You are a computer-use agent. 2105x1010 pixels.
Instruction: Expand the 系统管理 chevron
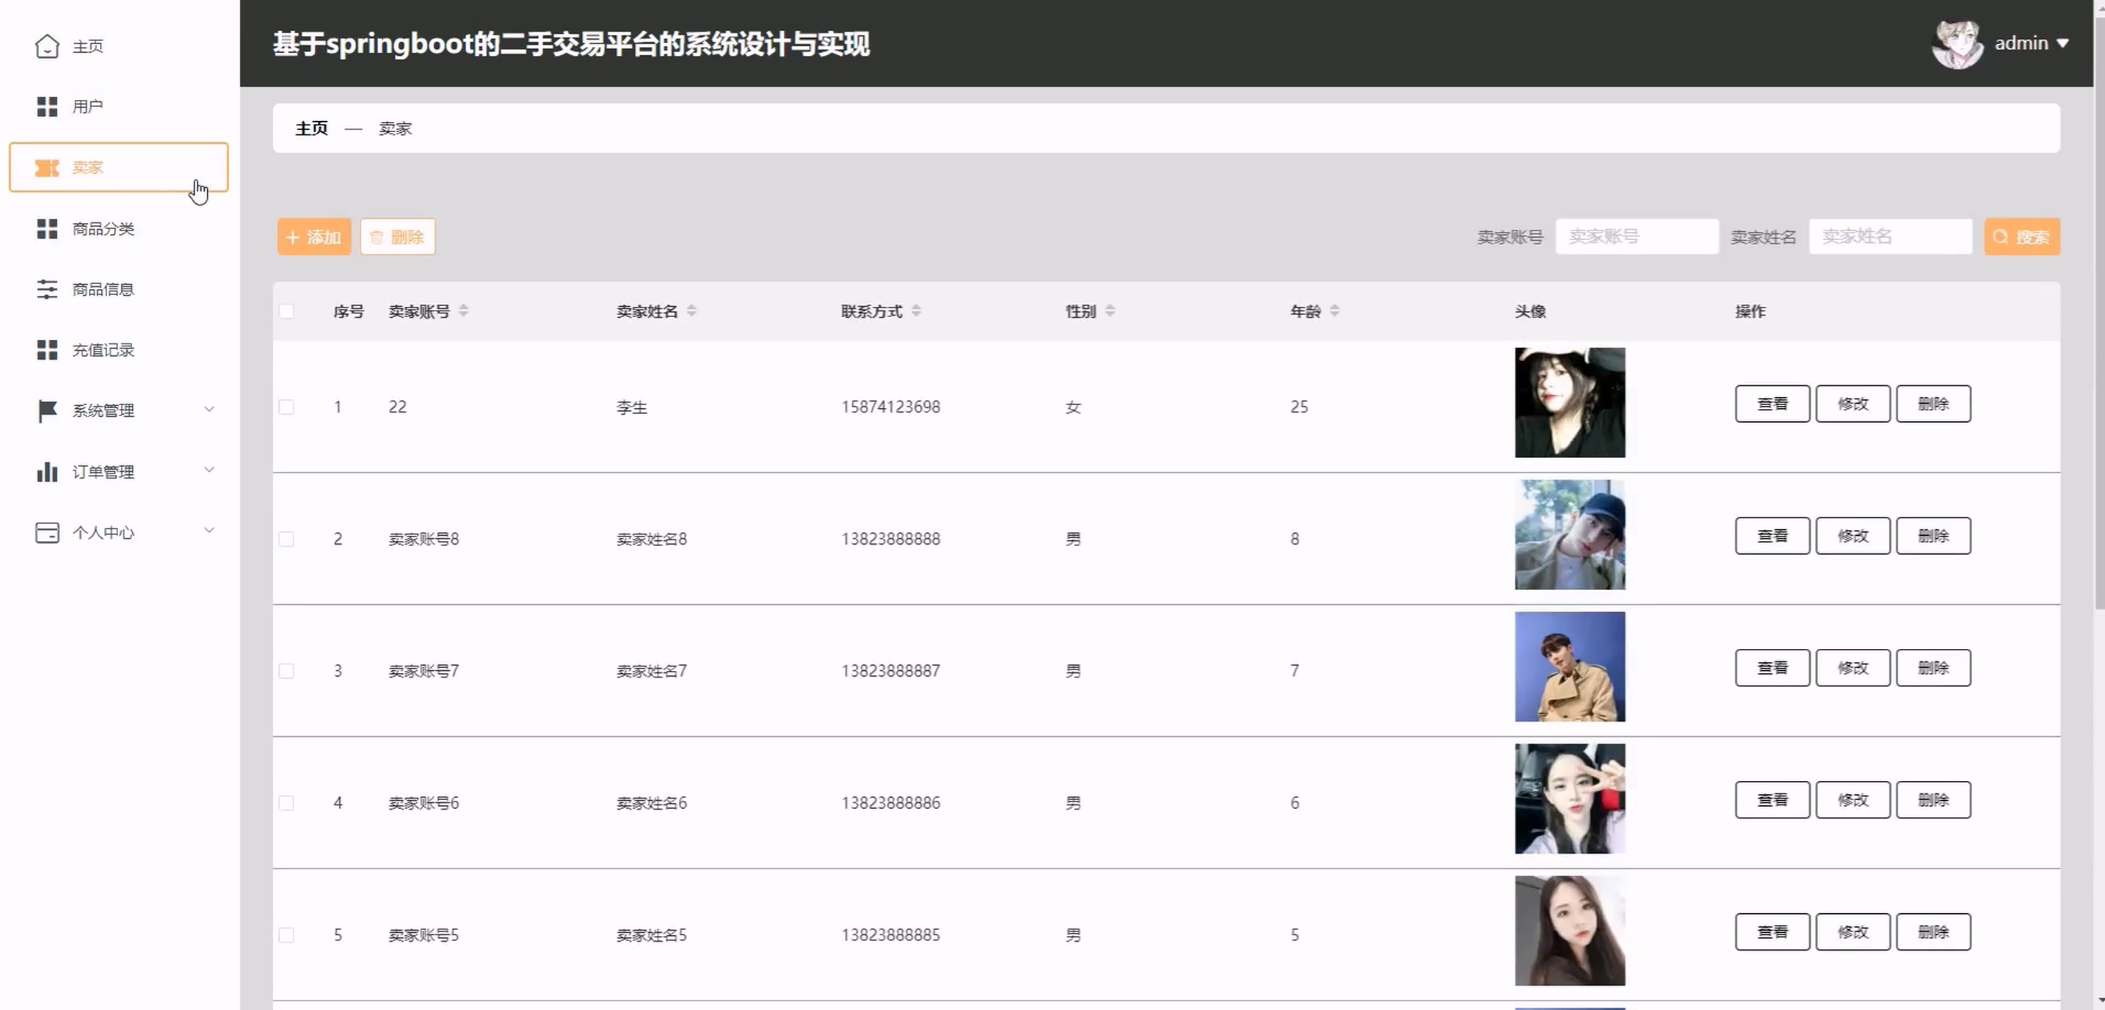pos(209,410)
